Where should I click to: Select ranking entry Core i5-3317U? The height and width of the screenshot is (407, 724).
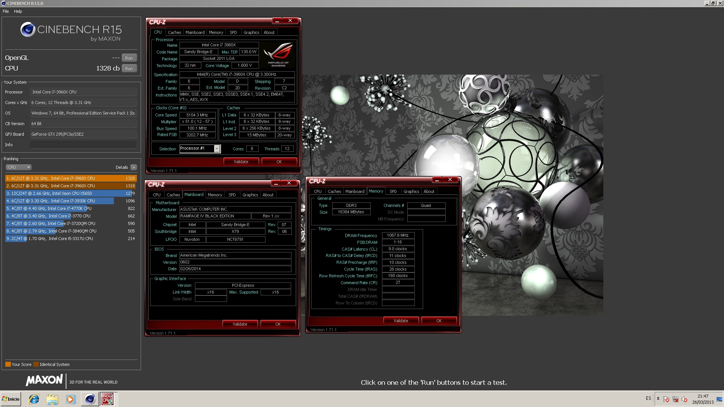tap(71, 239)
